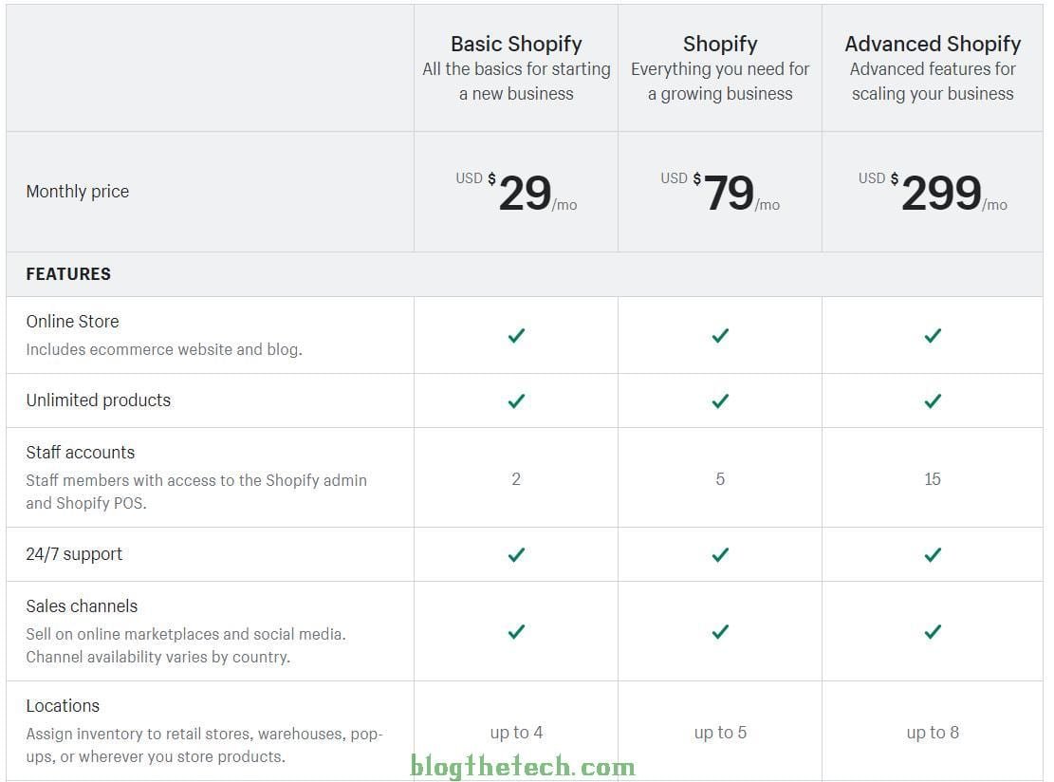
Task: Click Unlimited products checkmark under Basic Shopify
Action: coord(516,400)
